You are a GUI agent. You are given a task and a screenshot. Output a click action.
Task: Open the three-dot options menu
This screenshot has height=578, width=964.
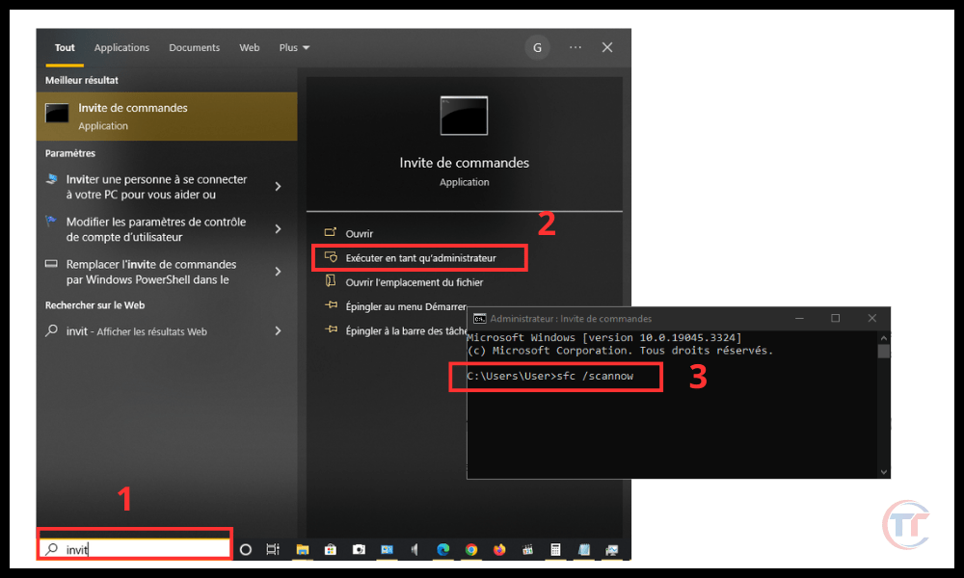pos(576,47)
